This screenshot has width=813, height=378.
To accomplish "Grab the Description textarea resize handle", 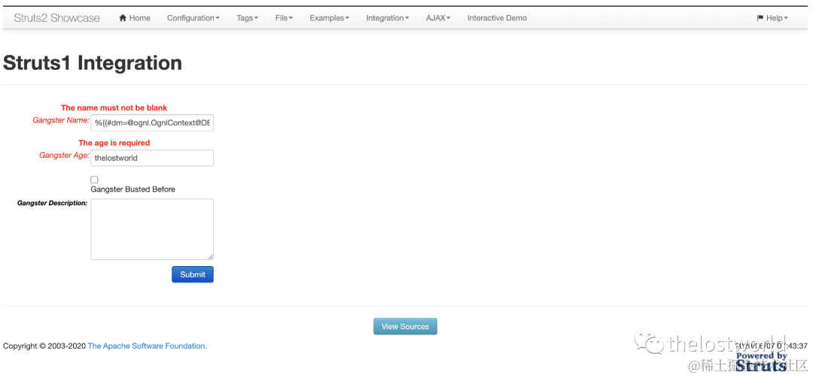I will point(211,257).
